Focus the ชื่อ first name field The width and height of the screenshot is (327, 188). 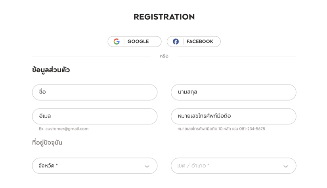(x=95, y=92)
